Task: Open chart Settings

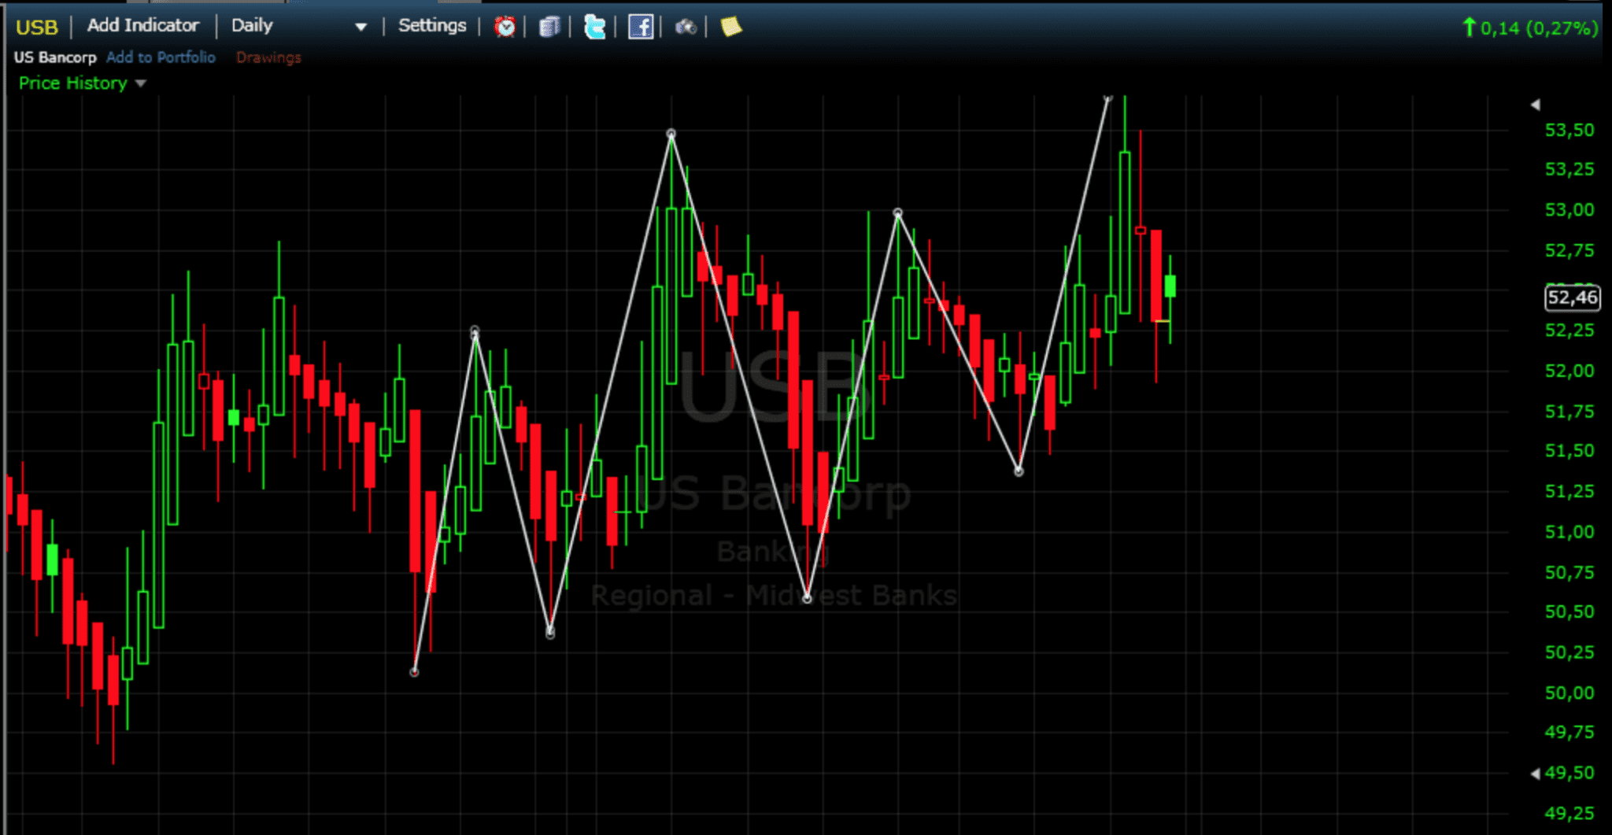Action: [432, 25]
